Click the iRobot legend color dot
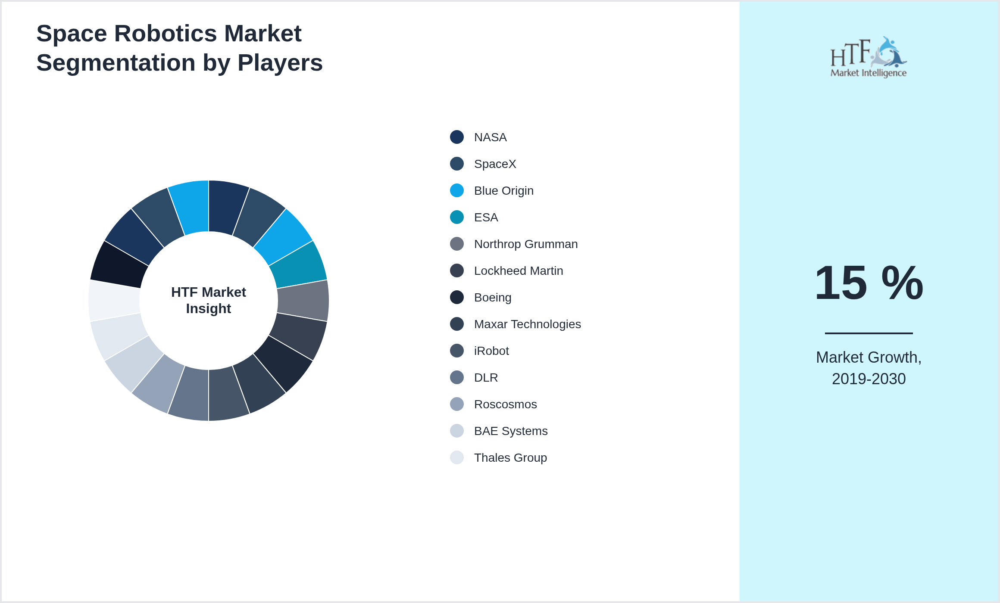1000x603 pixels. [x=457, y=351]
